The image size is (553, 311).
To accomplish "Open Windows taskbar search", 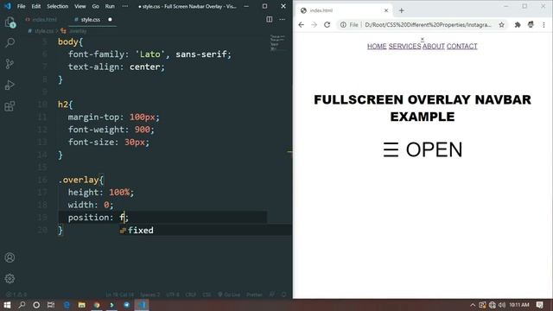I will pos(22,305).
